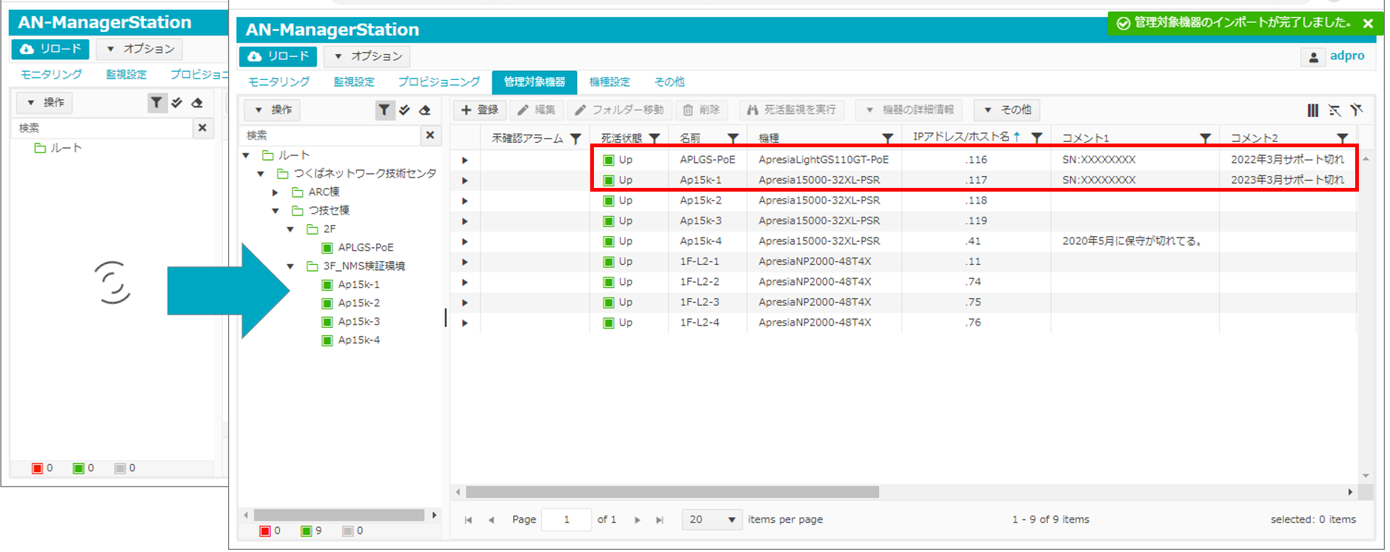1390x552 pixels.
Task: Expand the ARC棟 folder
Action: click(x=275, y=192)
